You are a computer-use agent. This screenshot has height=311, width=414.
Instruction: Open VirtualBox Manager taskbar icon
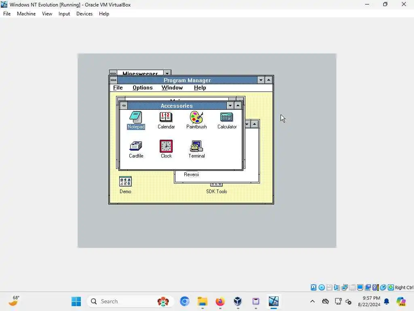pyautogui.click(x=238, y=301)
